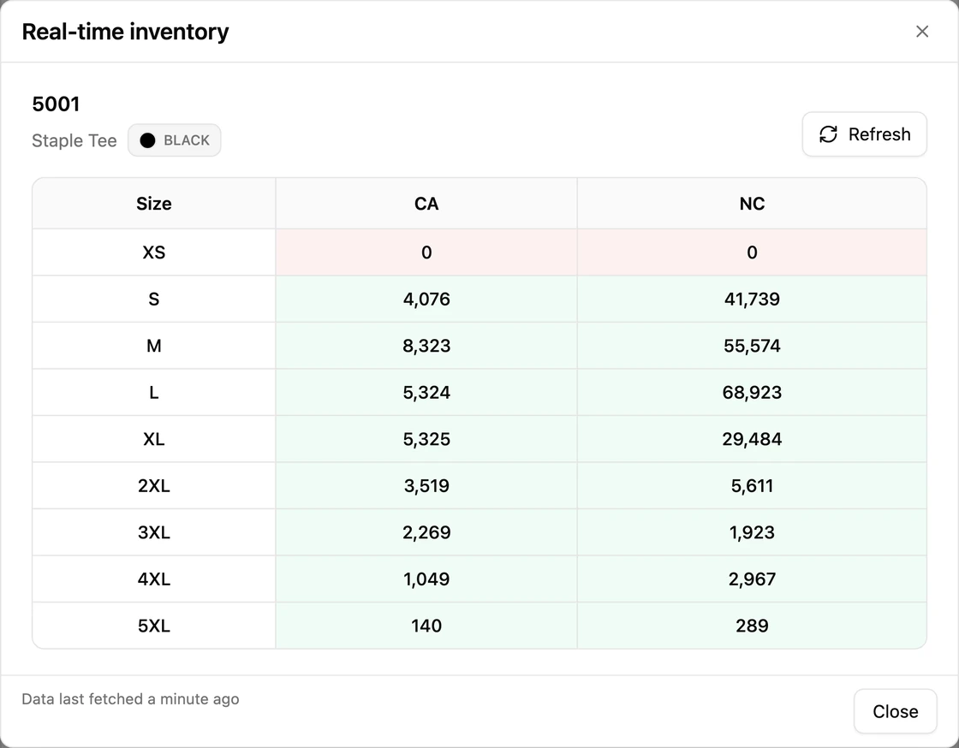Select the 3XL size row label

[x=154, y=532]
